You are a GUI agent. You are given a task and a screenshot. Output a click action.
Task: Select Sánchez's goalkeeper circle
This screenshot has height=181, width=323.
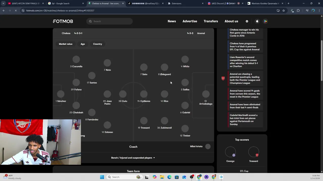61,94
